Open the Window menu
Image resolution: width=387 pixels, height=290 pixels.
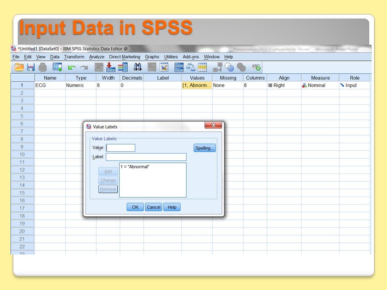212,57
